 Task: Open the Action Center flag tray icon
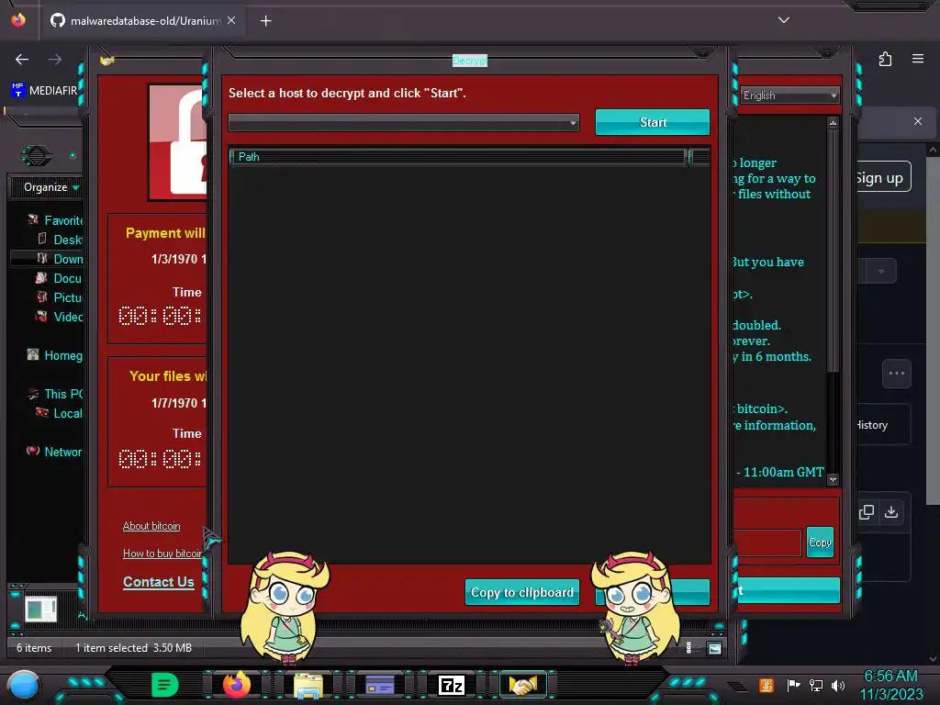793,685
